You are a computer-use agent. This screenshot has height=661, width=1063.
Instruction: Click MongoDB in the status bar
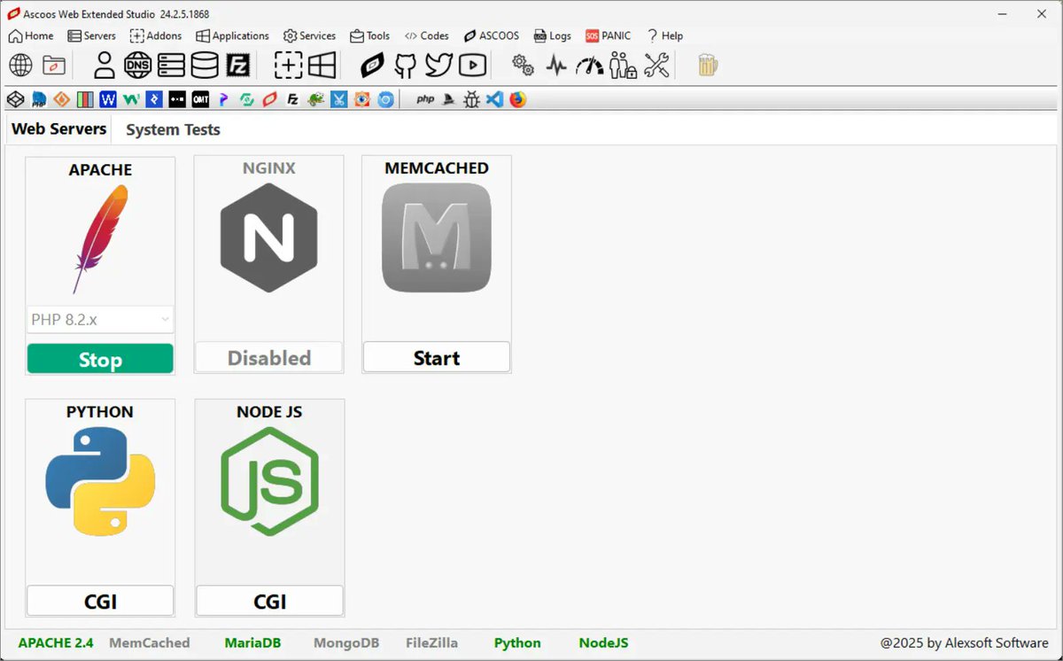[346, 642]
